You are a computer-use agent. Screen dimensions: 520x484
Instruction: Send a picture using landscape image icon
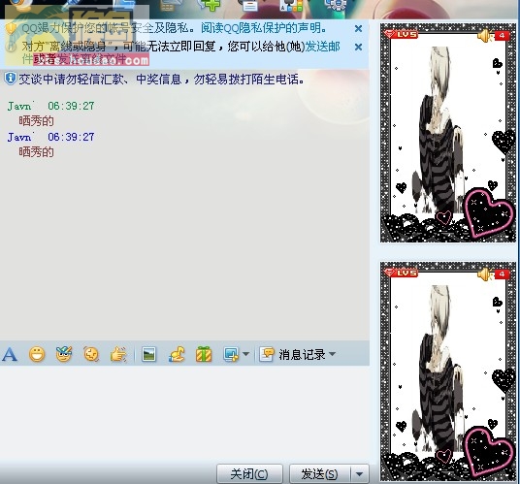(x=148, y=354)
